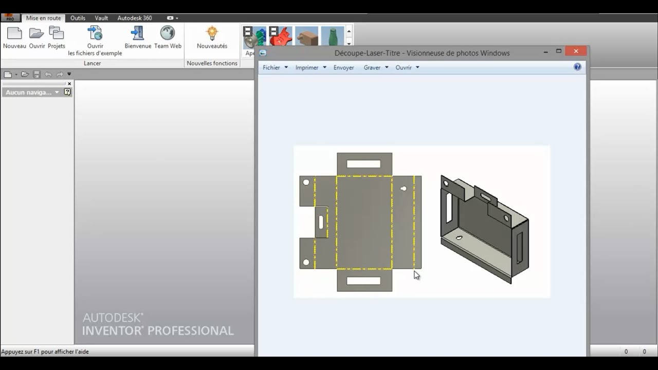The width and height of the screenshot is (658, 370).
Task: Click Envoyer in the photo viewer toolbar
Action: click(x=343, y=67)
